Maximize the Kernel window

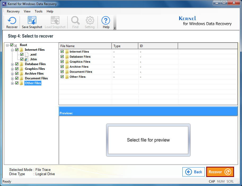click(x=224, y=3)
